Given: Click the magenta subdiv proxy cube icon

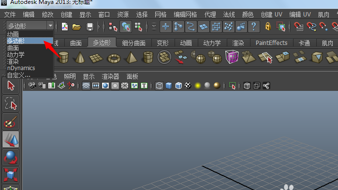Looking at the screenshot, I should point(232,57).
